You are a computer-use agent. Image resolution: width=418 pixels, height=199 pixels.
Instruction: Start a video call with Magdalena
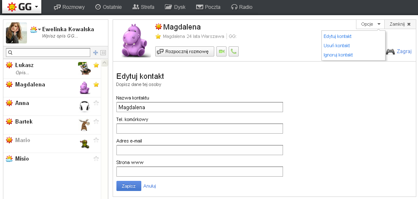pyautogui.click(x=221, y=51)
